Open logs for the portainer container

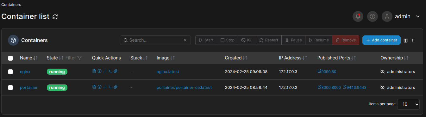click(94, 87)
